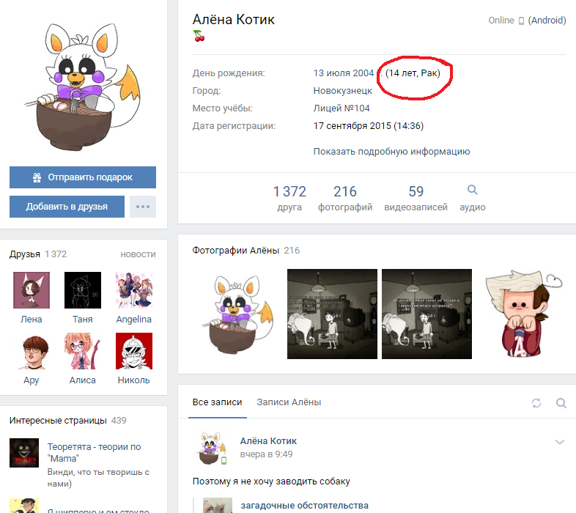Screen dimensions: 576x513
Task: Open friend Николь's avatar
Action: coord(133,351)
